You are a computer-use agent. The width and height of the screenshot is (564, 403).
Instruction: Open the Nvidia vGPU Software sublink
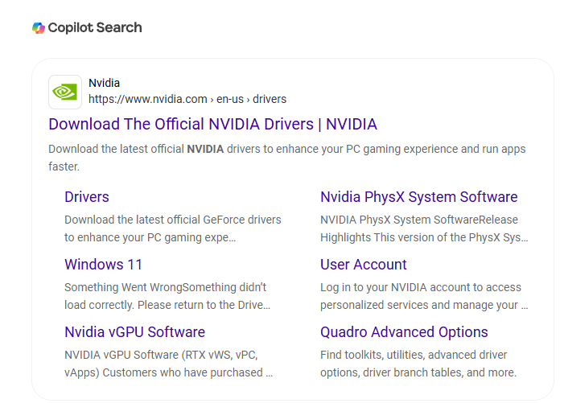[134, 332]
